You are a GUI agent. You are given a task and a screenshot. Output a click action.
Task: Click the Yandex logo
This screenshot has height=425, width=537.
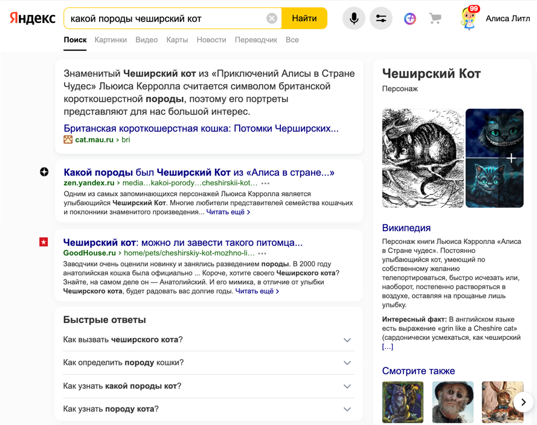pos(32,18)
